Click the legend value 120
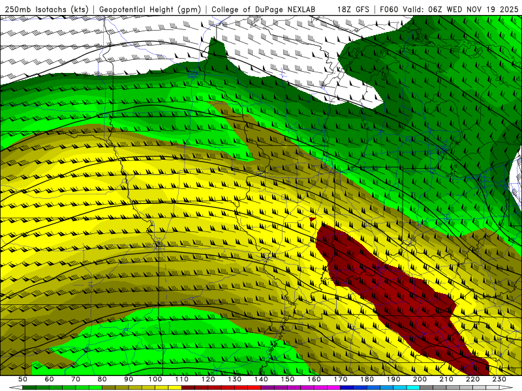The height and width of the screenshot is (391, 522). [208, 379]
